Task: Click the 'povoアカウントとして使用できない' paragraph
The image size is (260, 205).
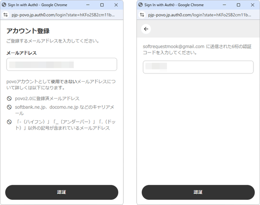Action: (61, 84)
